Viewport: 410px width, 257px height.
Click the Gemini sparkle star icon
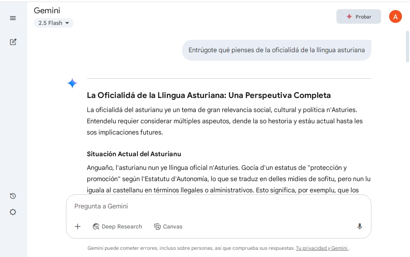72,83
